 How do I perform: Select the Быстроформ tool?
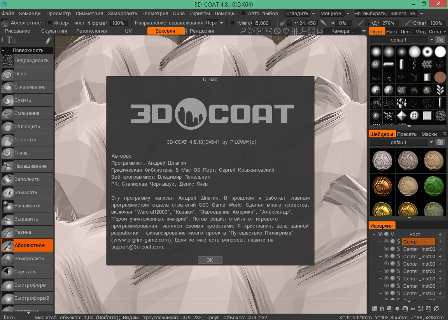(x=27, y=285)
